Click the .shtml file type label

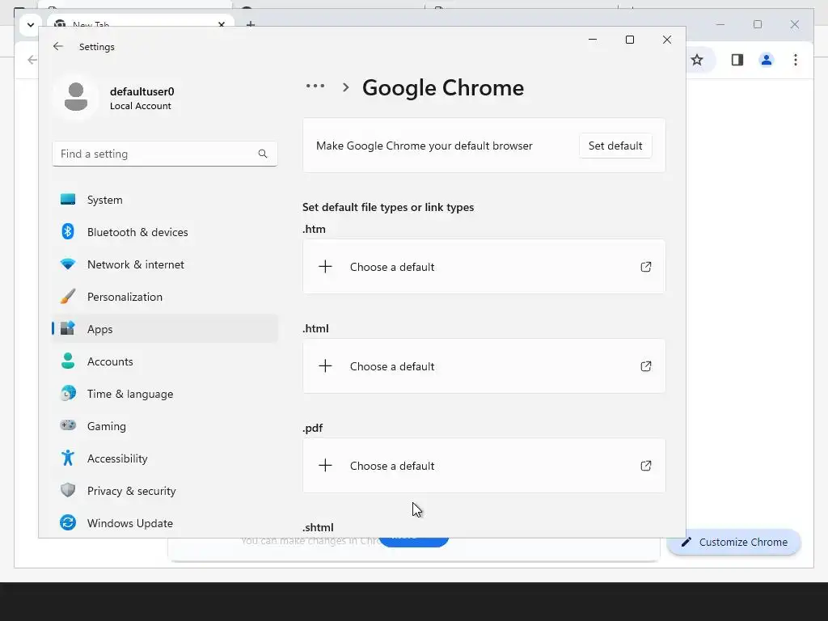tap(318, 527)
